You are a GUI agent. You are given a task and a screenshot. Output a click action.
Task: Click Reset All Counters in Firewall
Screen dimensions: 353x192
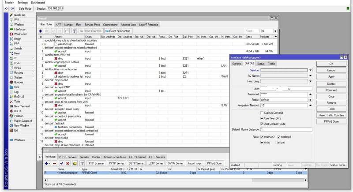click(x=118, y=31)
